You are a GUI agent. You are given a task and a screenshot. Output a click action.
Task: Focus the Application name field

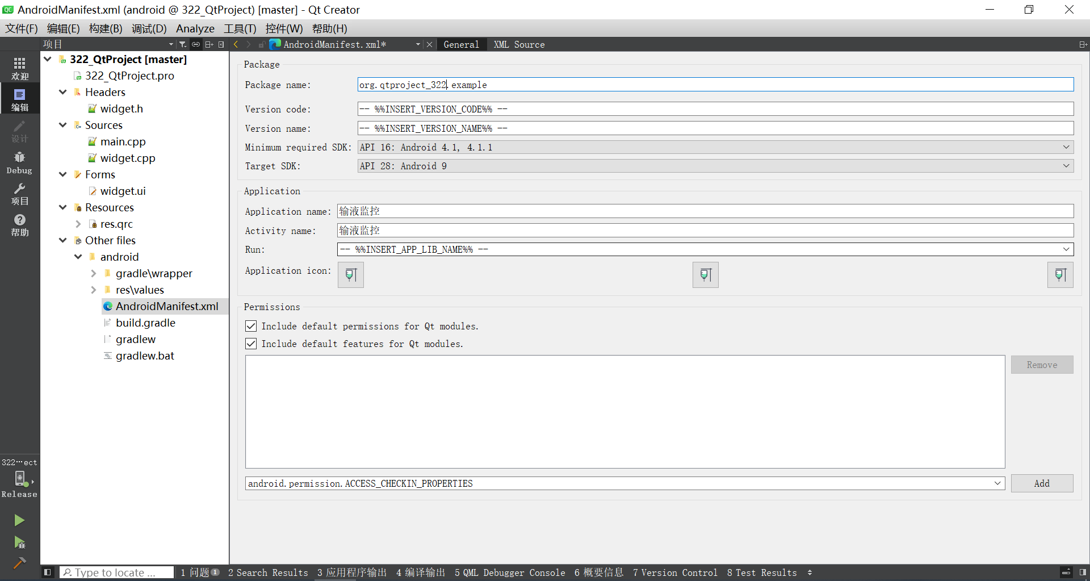click(x=705, y=211)
